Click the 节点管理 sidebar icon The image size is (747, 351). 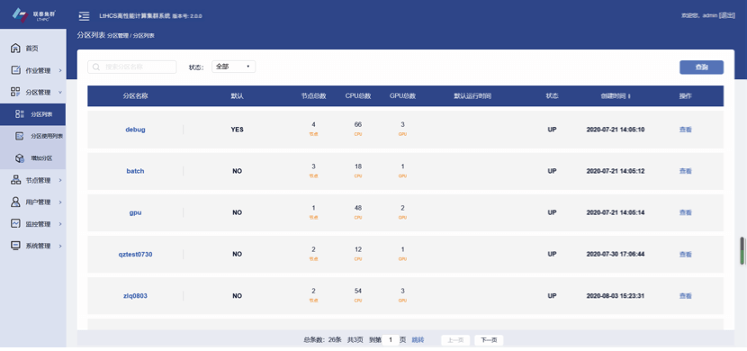pyautogui.click(x=15, y=180)
